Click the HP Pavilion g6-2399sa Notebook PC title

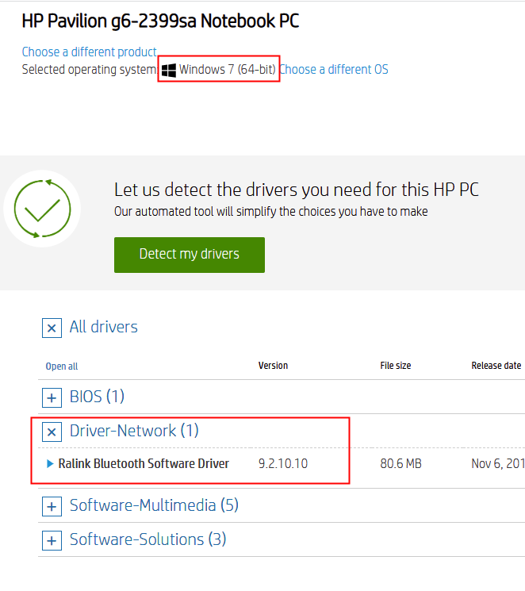tap(160, 21)
